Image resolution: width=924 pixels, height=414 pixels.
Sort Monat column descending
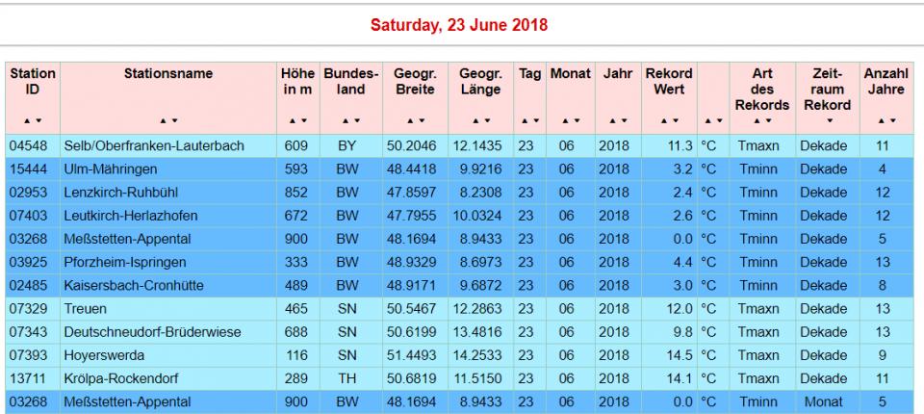(575, 121)
